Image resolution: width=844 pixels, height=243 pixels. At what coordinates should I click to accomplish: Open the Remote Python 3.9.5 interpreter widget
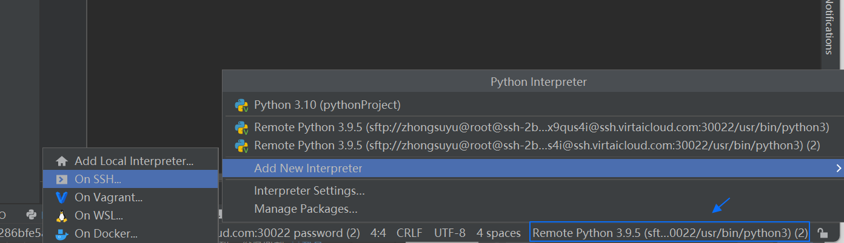click(x=669, y=233)
